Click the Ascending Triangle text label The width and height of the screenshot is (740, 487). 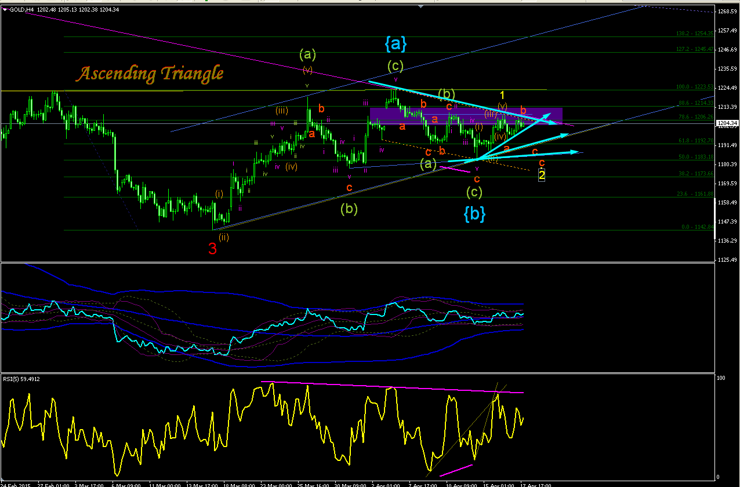pos(150,74)
